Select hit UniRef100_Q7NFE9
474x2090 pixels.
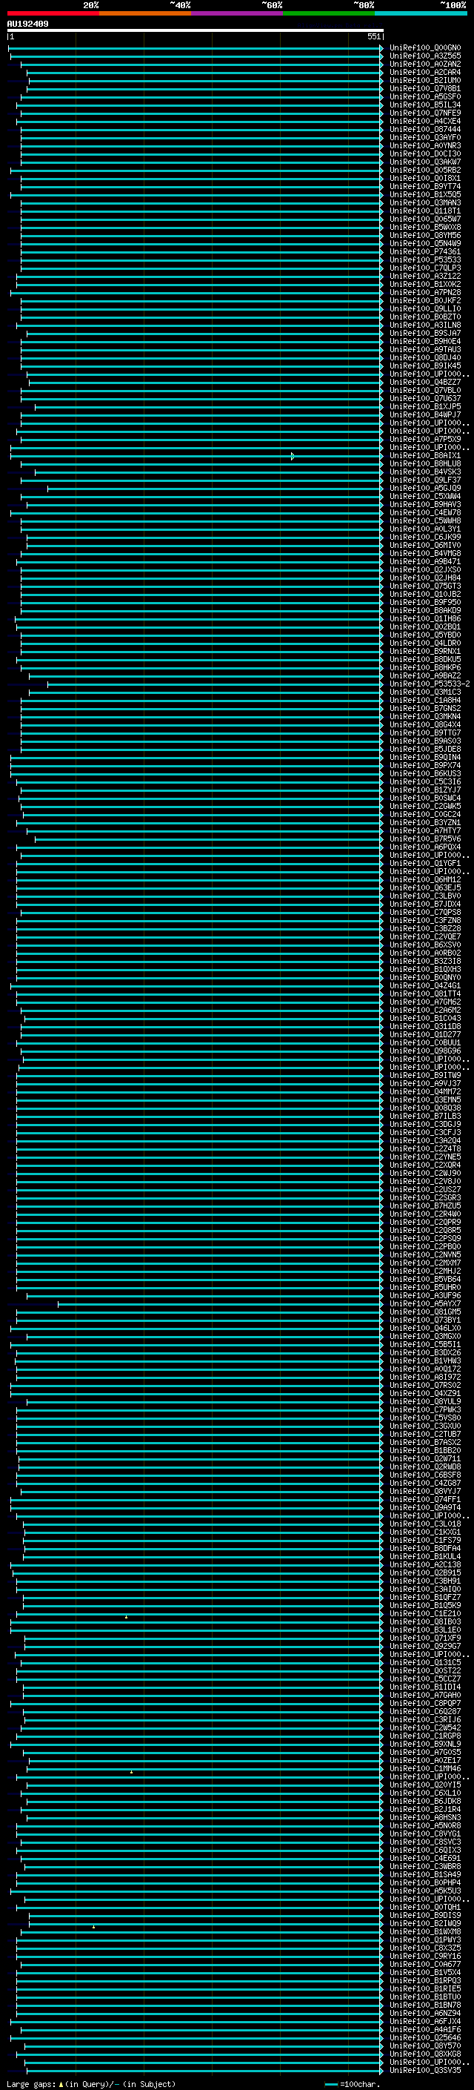[425, 113]
